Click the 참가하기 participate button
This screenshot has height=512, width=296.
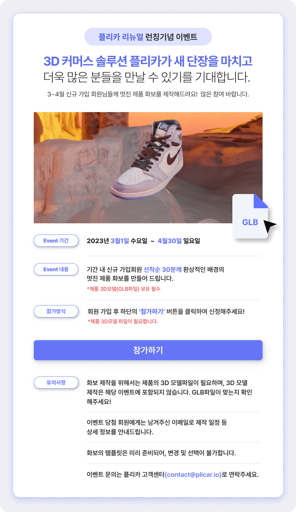[148, 350]
